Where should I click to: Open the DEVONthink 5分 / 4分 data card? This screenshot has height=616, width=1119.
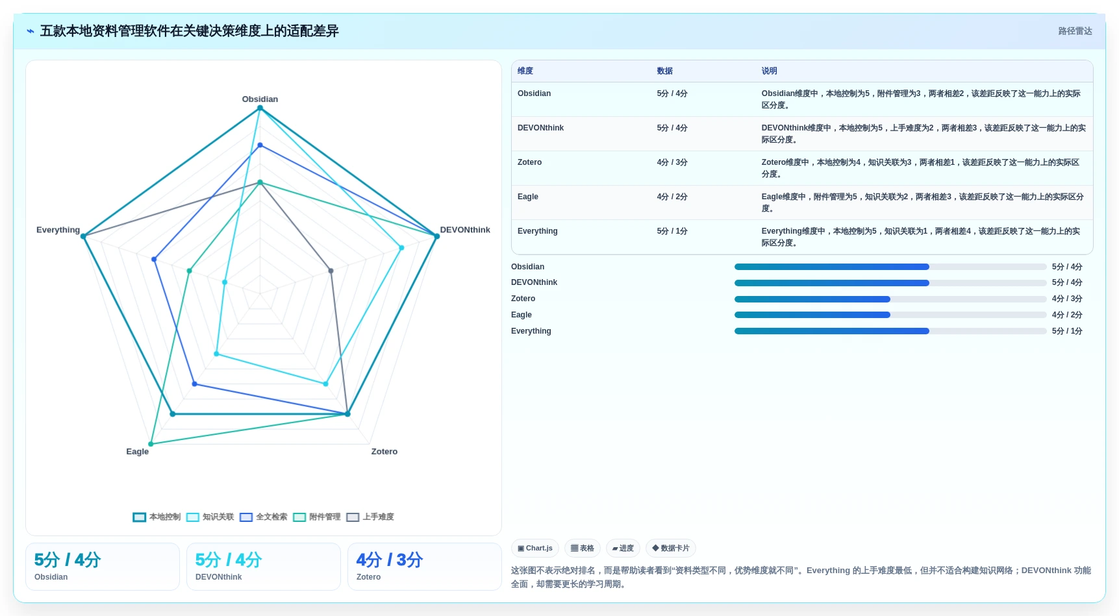point(264,567)
